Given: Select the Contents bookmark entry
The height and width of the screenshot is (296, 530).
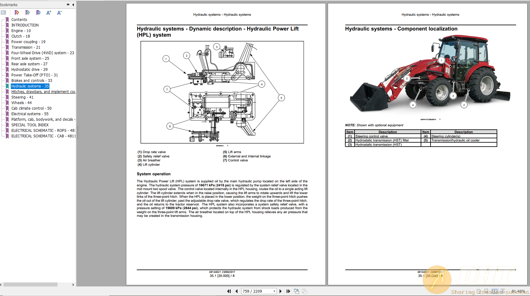Looking at the screenshot, I should tap(19, 19).
